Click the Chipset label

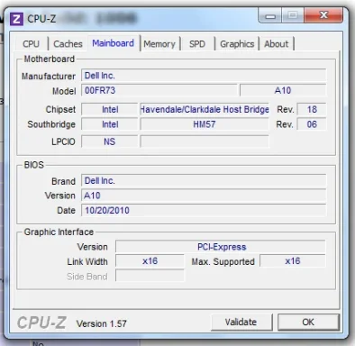point(60,109)
